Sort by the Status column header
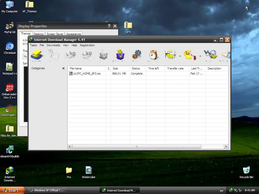This screenshot has height=194, width=259. (x=138, y=68)
